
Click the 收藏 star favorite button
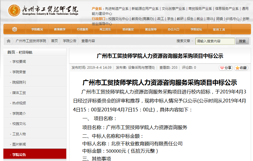[x=241, y=68]
